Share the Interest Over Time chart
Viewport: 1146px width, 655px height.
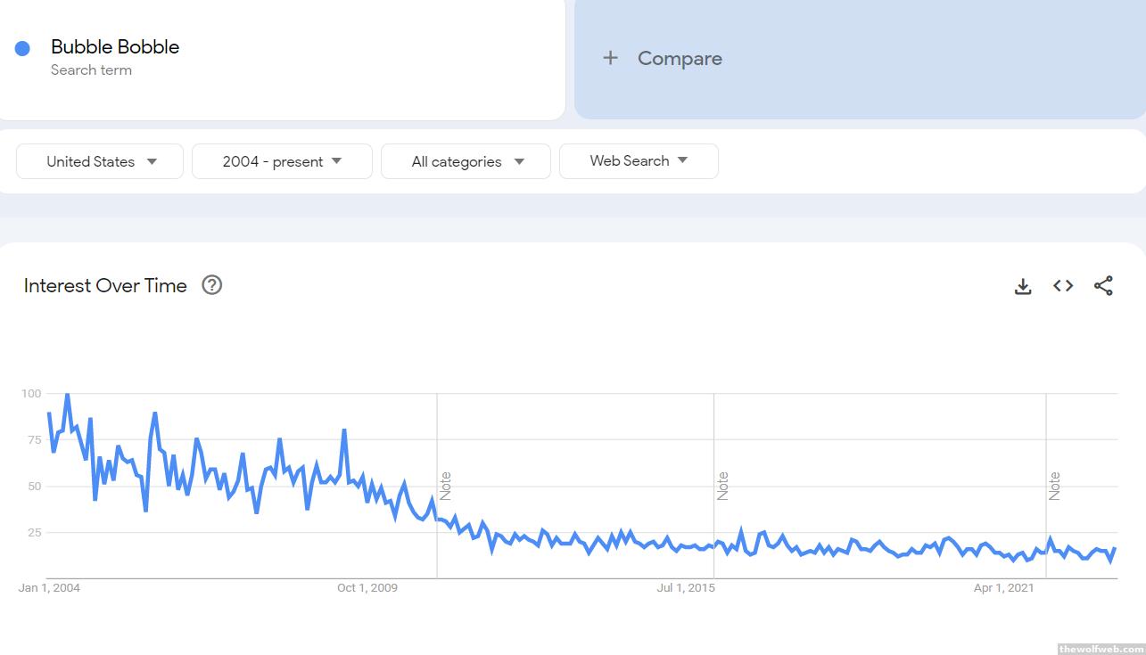pos(1103,286)
